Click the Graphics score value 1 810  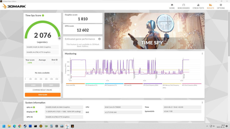click(x=83, y=19)
